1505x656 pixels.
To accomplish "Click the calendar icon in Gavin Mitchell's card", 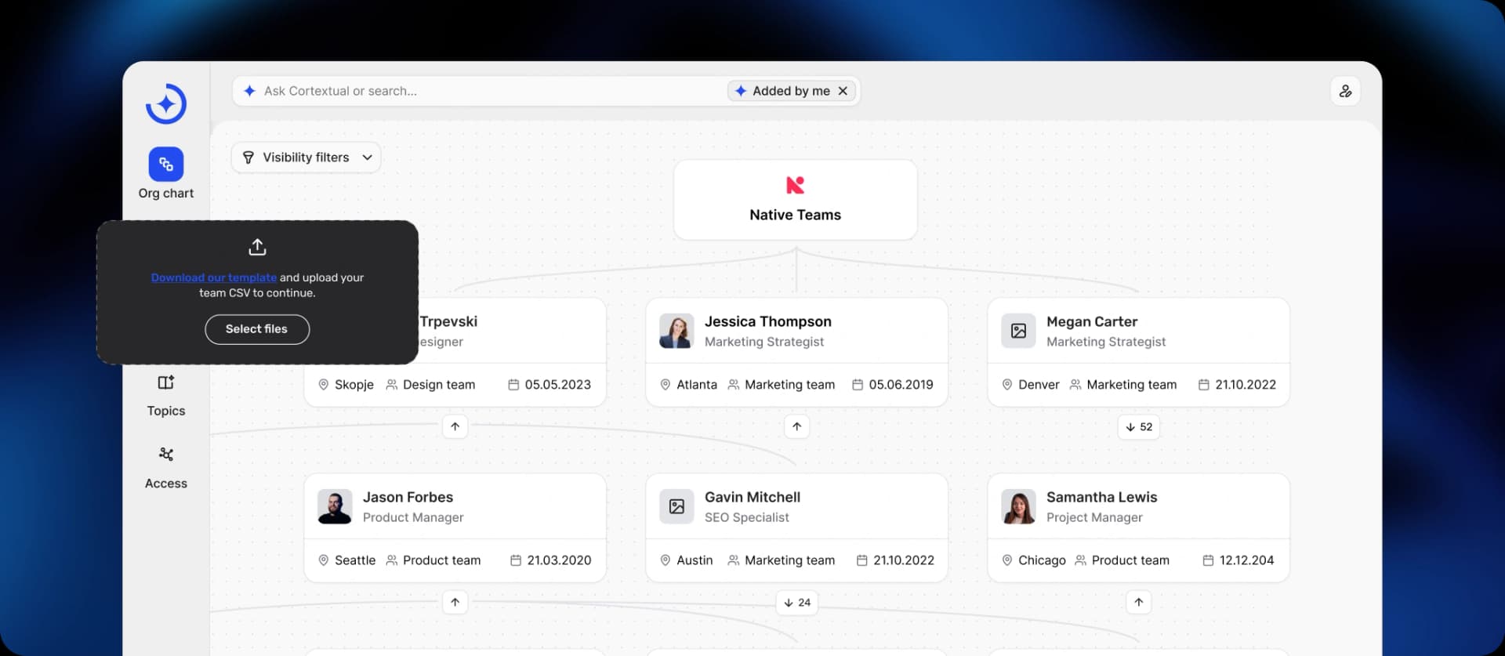I will (x=862, y=560).
